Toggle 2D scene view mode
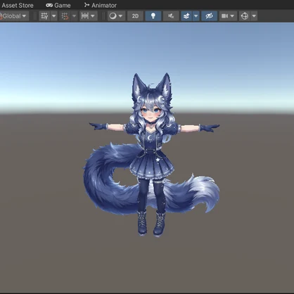Screen dimensions: 294x294 point(135,16)
